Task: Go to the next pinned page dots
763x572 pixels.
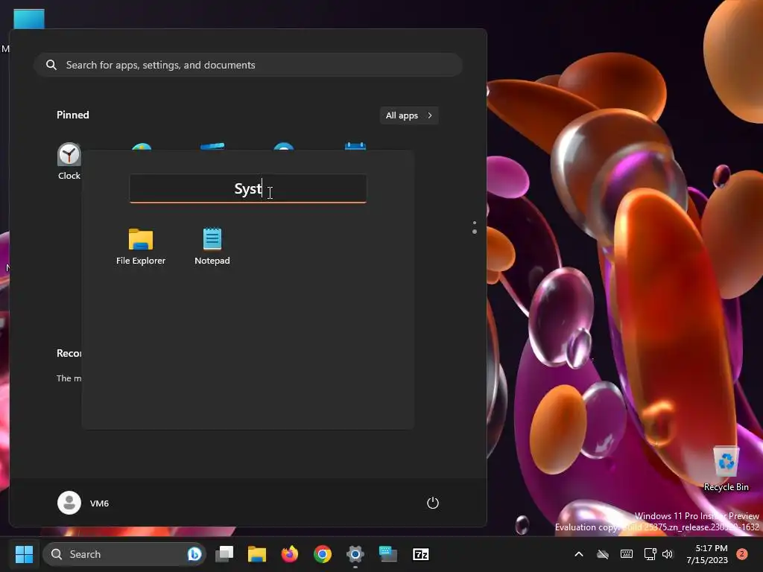Action: coord(475,228)
